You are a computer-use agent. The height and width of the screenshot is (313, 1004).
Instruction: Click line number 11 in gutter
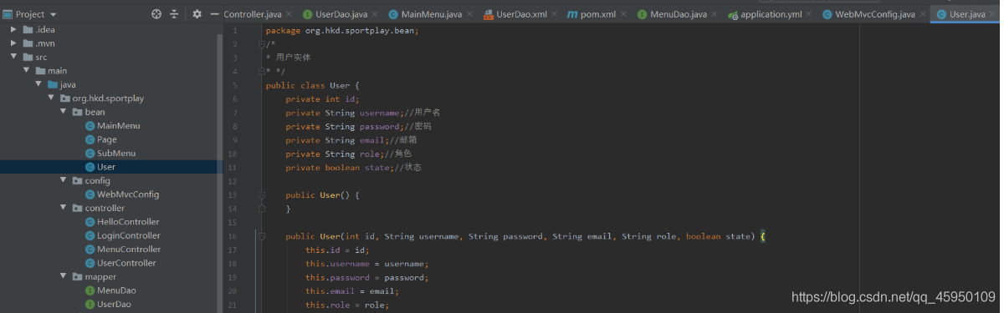[233, 168]
